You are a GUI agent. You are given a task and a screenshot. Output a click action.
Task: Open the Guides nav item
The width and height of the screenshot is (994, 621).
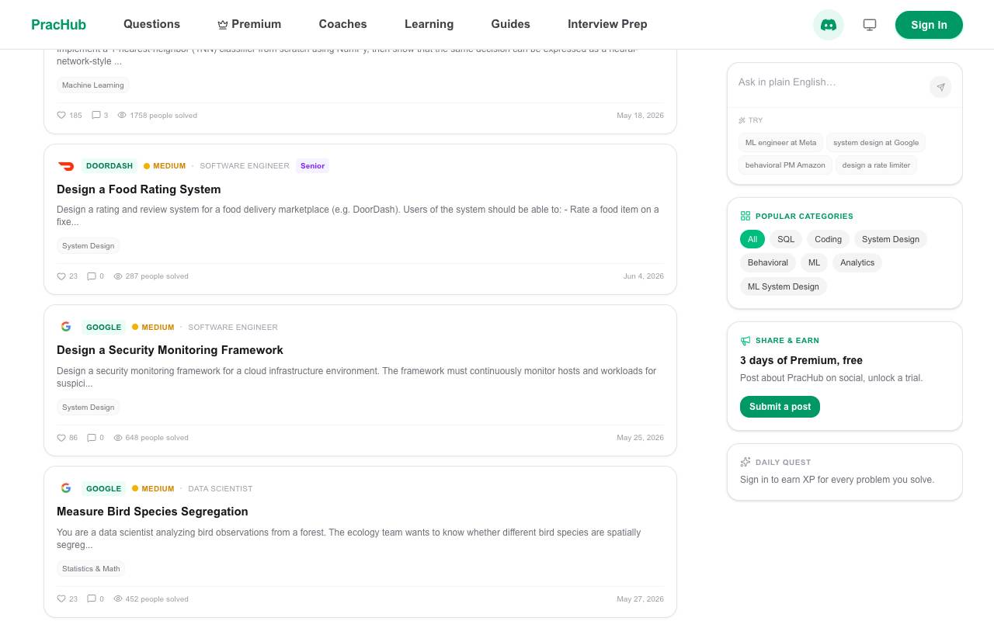511,24
